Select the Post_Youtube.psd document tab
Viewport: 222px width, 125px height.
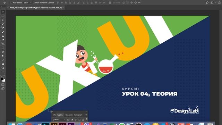[36, 8]
